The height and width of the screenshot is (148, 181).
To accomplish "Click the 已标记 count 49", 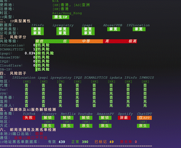I will (111, 142).
